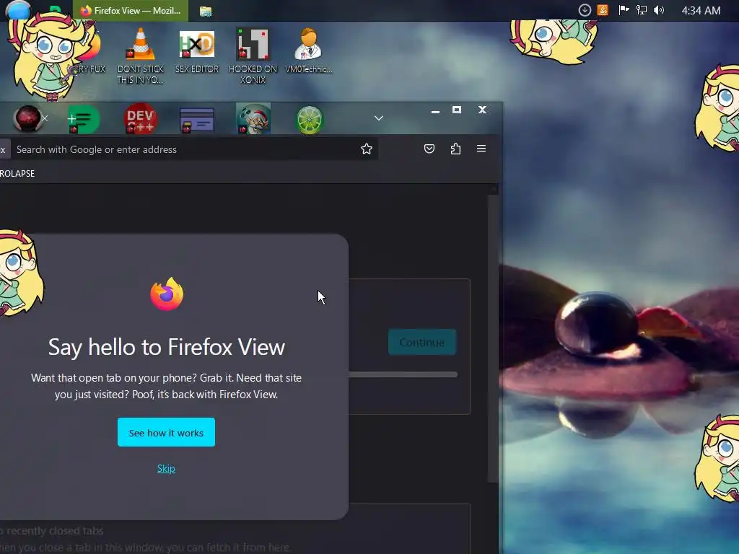
Task: Open the VLC cone desktop shortcut
Action: 141,55
